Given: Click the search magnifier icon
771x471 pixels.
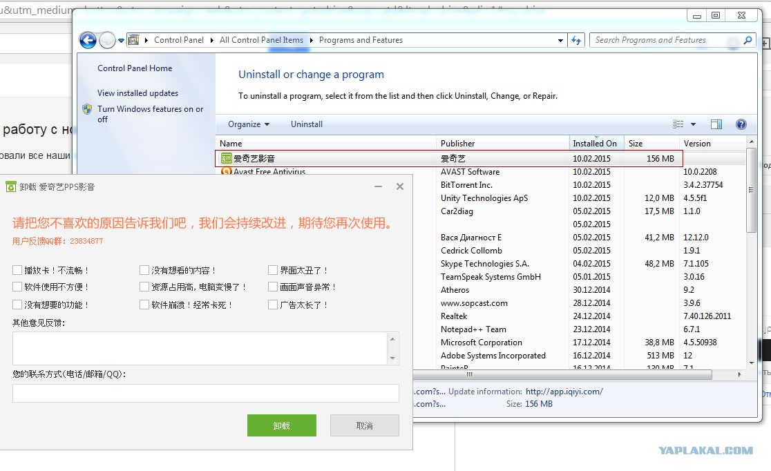Looking at the screenshot, I should click(748, 40).
